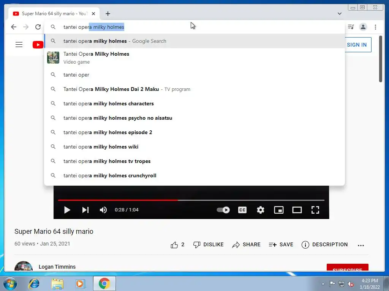Open the media controls icon in Chrome toolbar
Image resolution: width=389 pixels, height=291 pixels.
351,27
